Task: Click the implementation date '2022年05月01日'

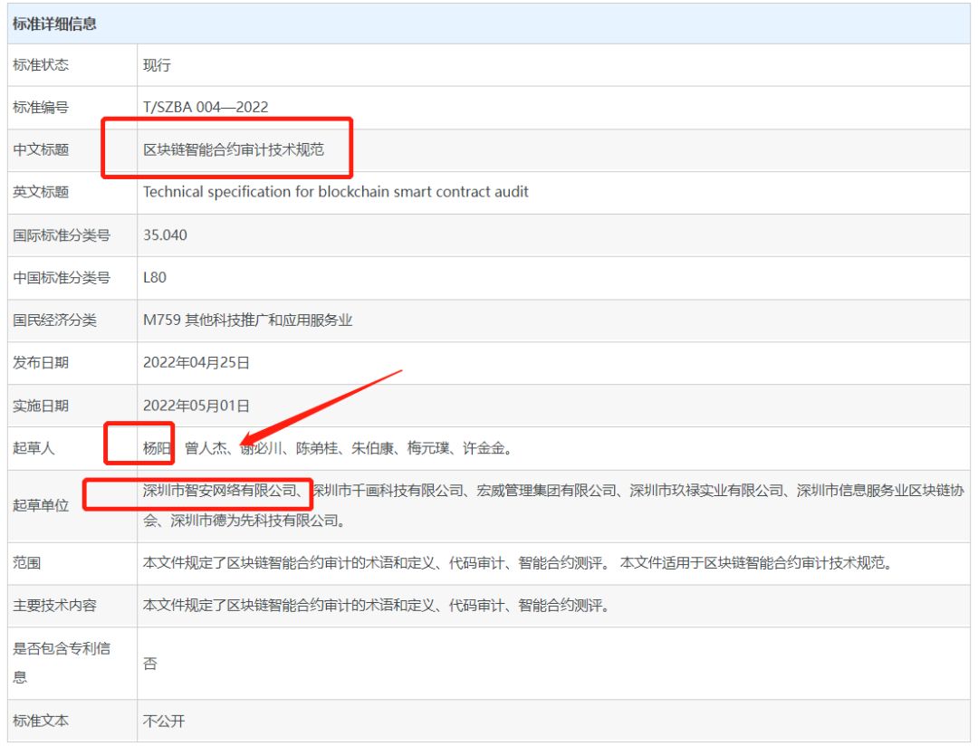Action: point(196,406)
